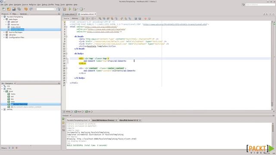
Task: Click the Redo toolbar icon
Action: click(x=31, y=9)
